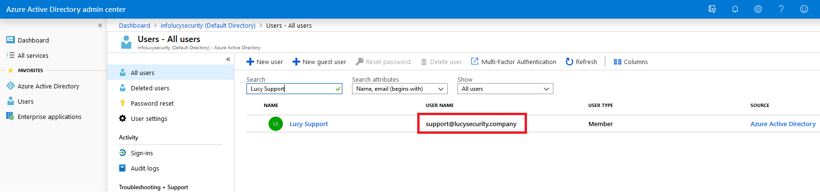Select All users in blade menu
This screenshot has width=820, height=193.
pyautogui.click(x=170, y=73)
